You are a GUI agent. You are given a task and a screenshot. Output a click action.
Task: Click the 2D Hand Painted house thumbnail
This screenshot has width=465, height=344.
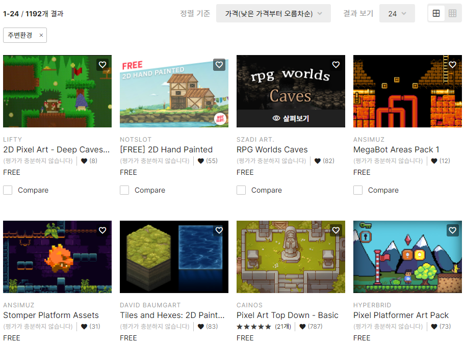174,91
